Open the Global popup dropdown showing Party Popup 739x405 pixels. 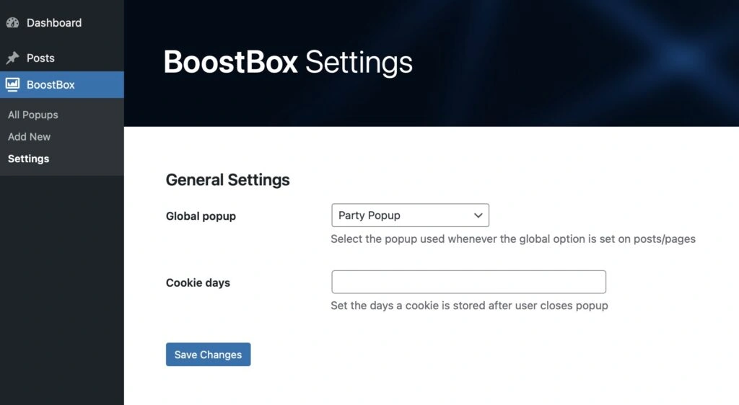(x=410, y=215)
